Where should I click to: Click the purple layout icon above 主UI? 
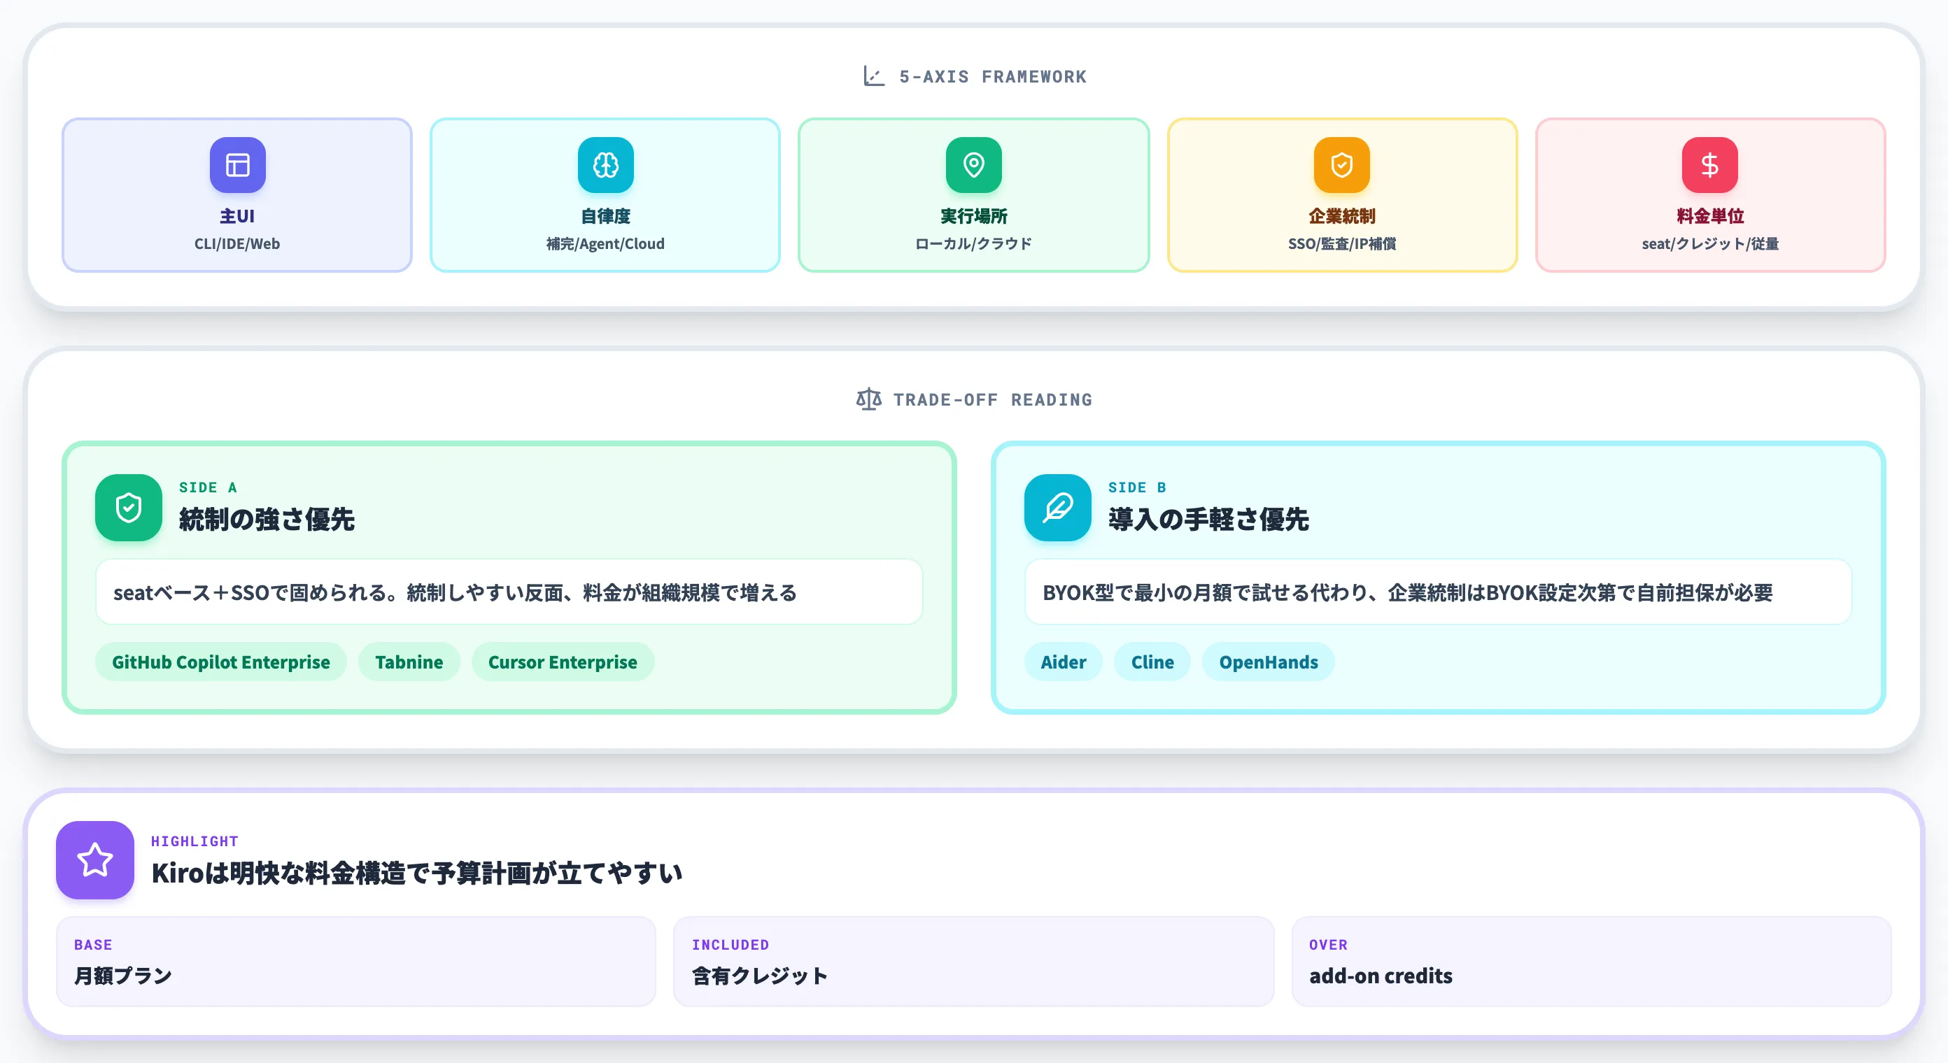tap(237, 165)
